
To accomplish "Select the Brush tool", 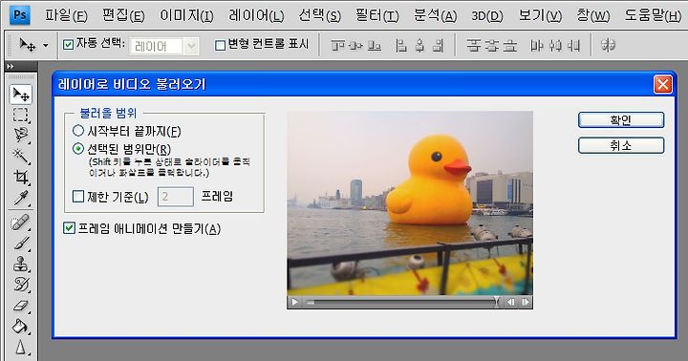I will point(21,244).
